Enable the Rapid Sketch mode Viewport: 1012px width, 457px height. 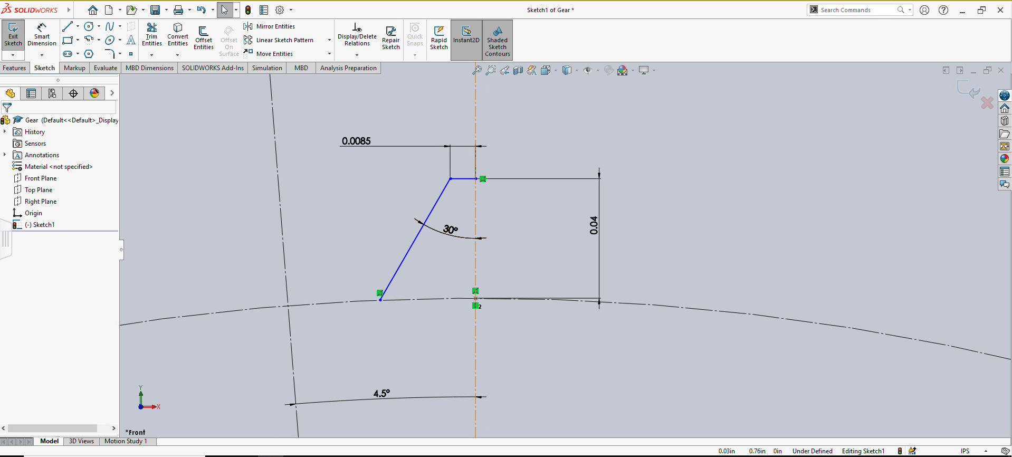pos(438,38)
